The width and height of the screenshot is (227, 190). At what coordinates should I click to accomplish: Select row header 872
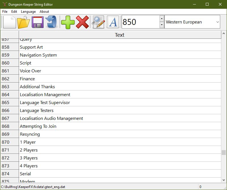pos(10,158)
